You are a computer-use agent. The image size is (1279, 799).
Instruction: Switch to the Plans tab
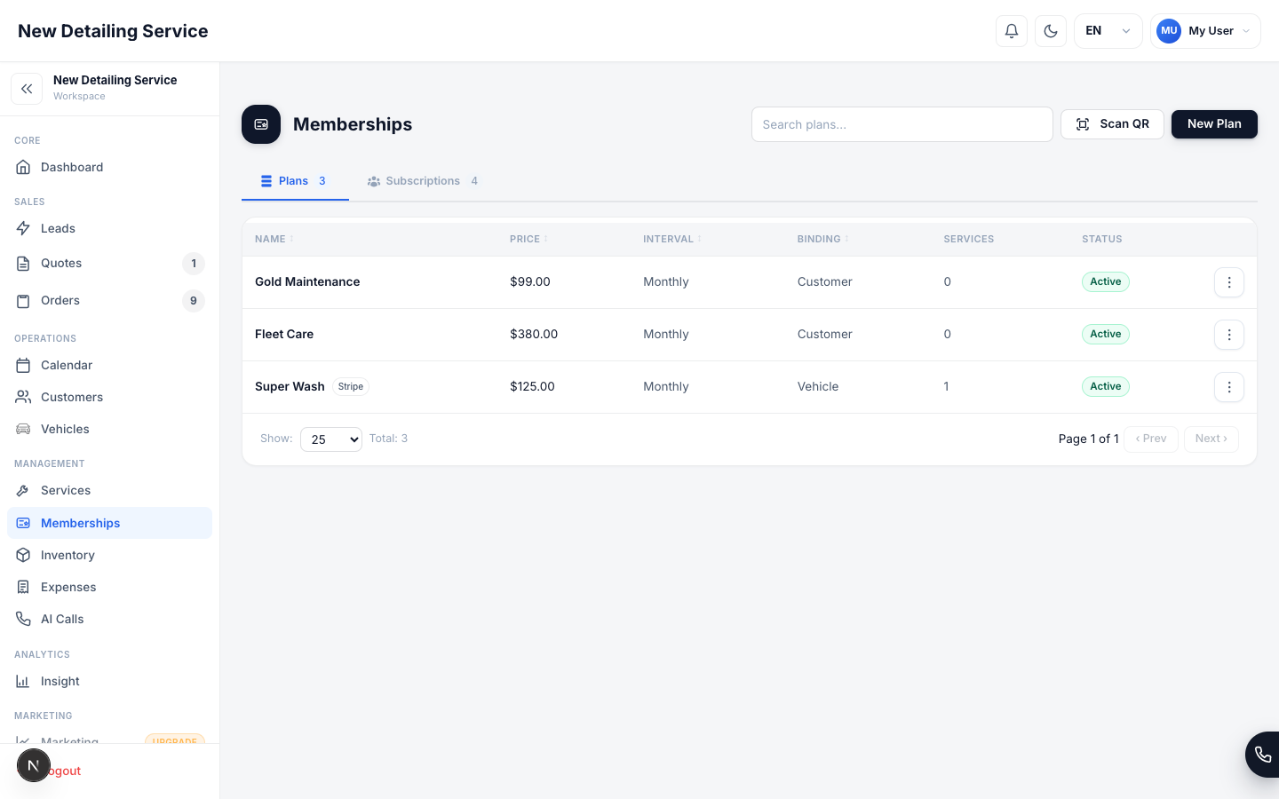[295, 181]
